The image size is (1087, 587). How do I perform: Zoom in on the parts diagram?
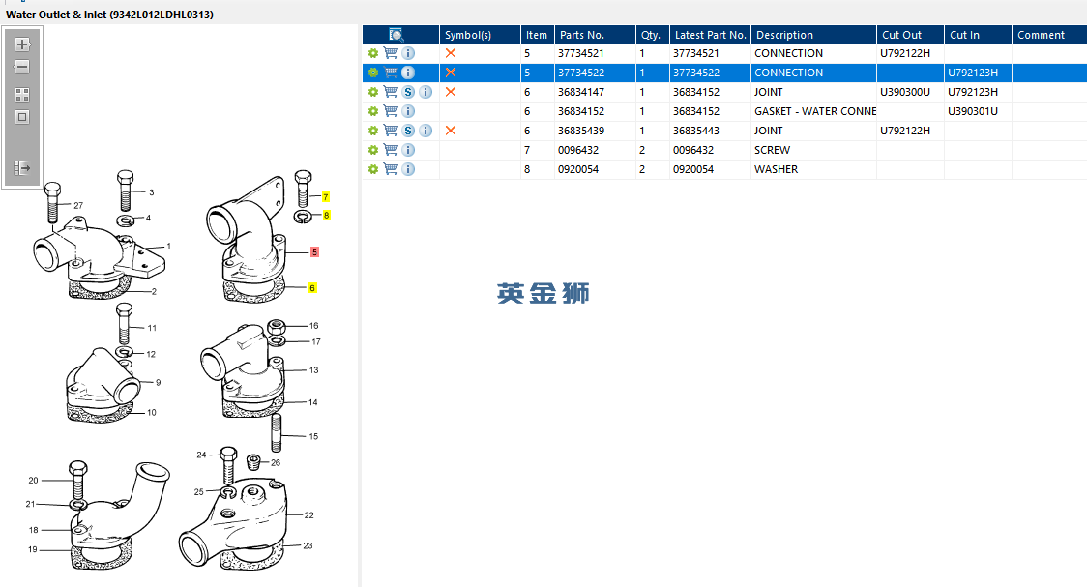pyautogui.click(x=22, y=44)
